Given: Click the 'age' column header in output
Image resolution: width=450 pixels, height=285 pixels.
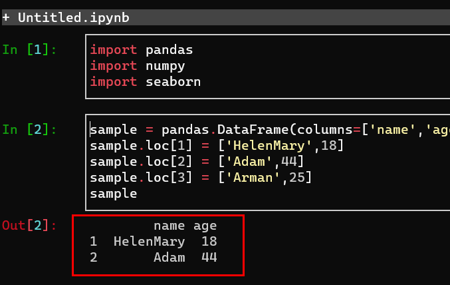Looking at the screenshot, I should 205,226.
